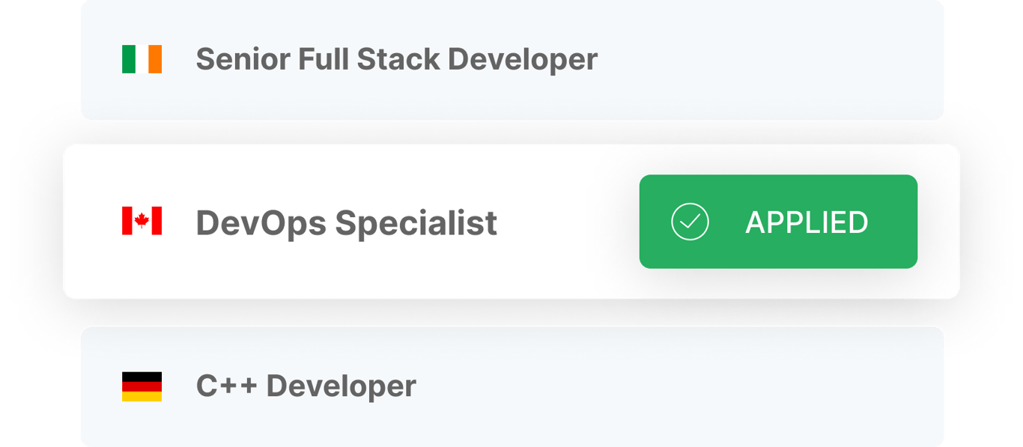Select the Senior Full Stack Developer job title
Image resolution: width=1023 pixels, height=447 pixels.
click(x=396, y=59)
